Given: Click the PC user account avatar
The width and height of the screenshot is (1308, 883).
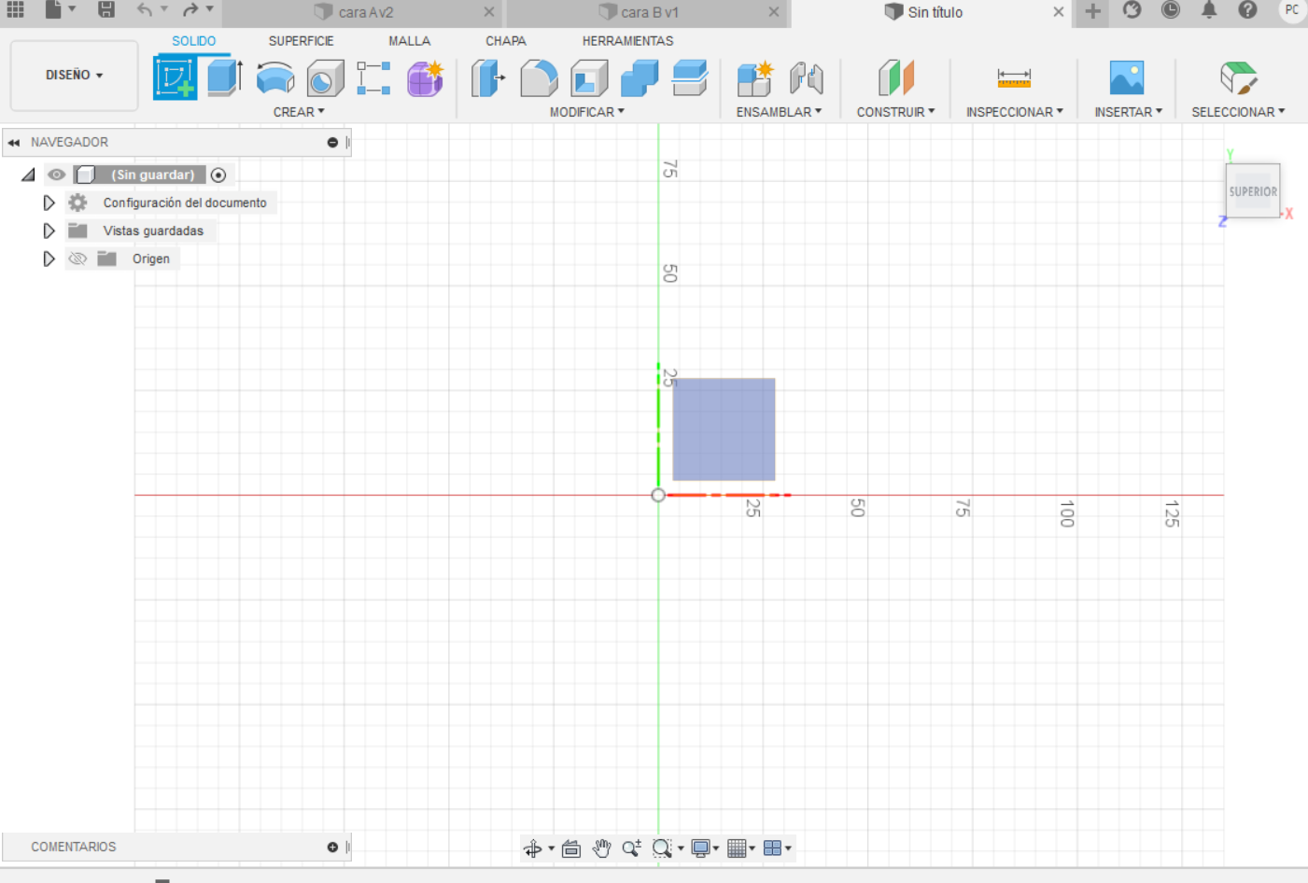Looking at the screenshot, I should [x=1292, y=10].
